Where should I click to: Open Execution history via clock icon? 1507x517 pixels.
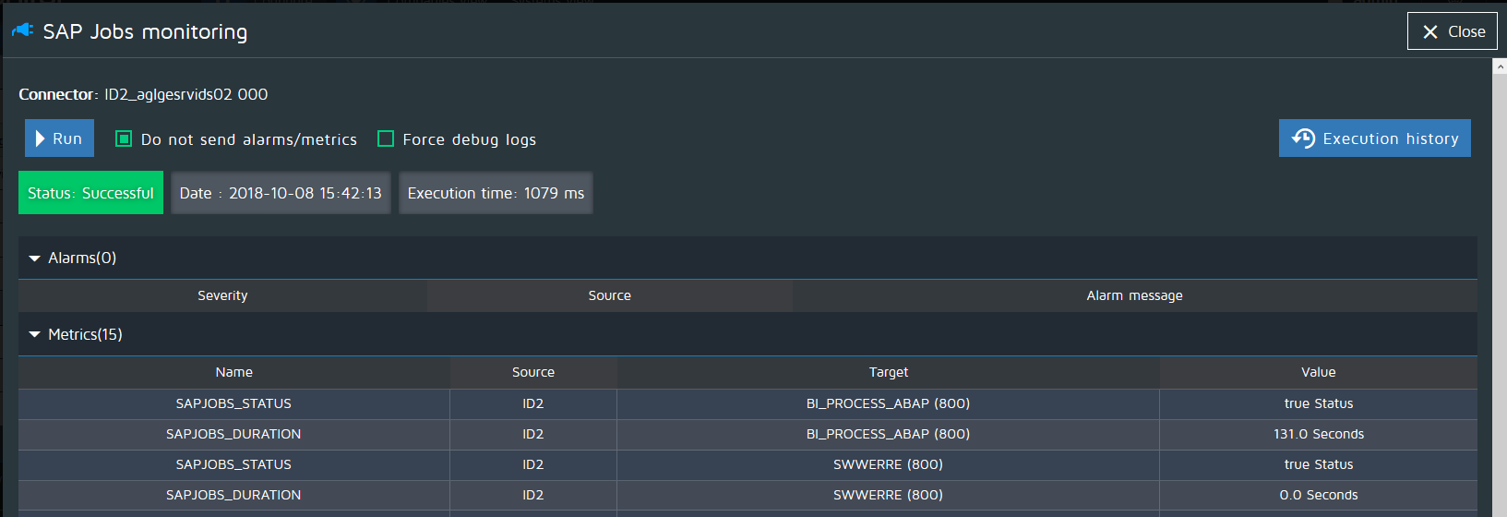click(1303, 138)
